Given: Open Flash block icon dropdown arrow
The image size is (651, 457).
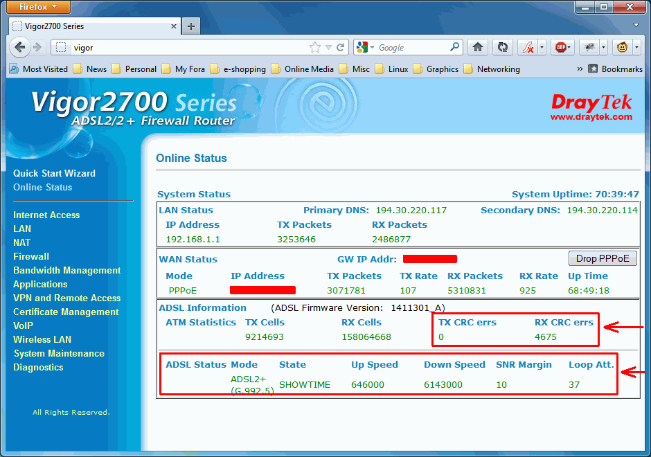Looking at the screenshot, I should [x=542, y=47].
